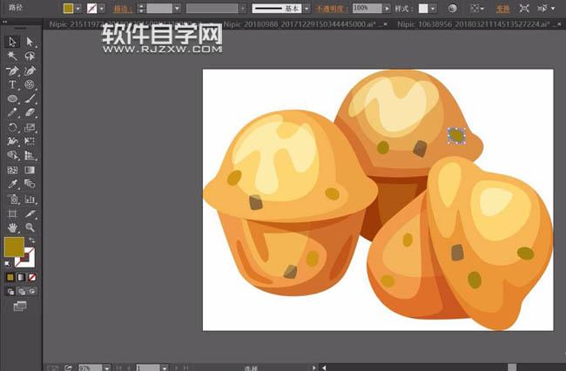Viewport: 566px width, 371px height.
Task: Select the Blend tool
Action: point(30,184)
